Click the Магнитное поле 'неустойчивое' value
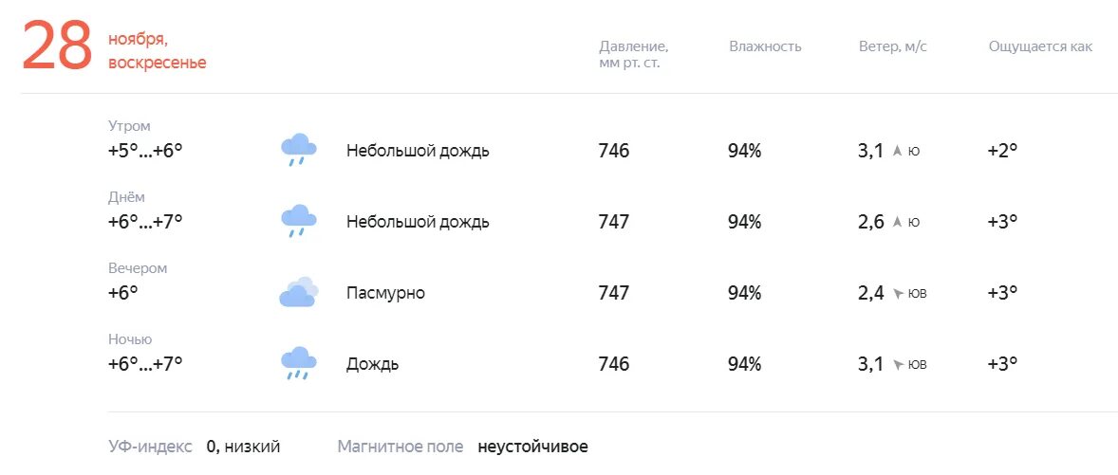Screen dimensions: 1118x475 coord(532,447)
